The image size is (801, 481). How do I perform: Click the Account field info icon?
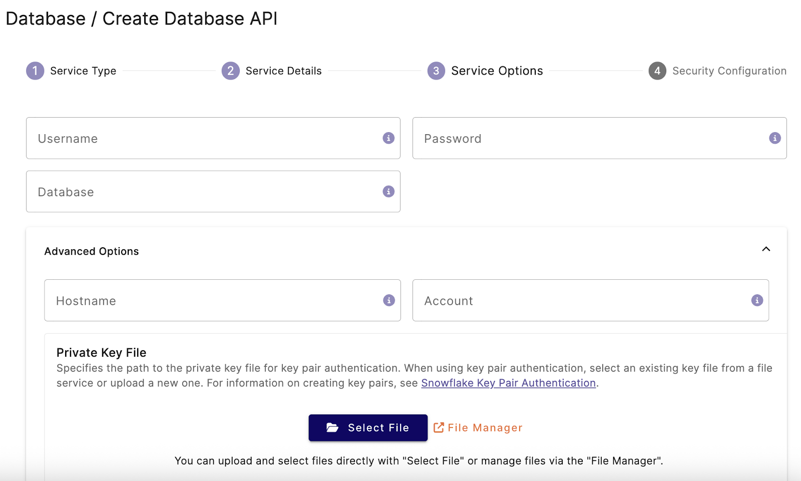click(757, 300)
